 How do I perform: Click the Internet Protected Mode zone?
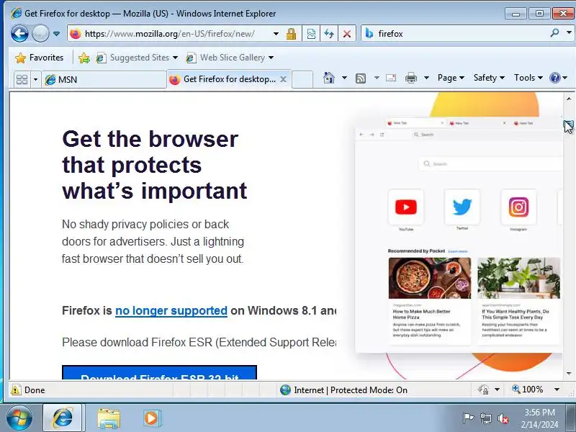(x=344, y=390)
